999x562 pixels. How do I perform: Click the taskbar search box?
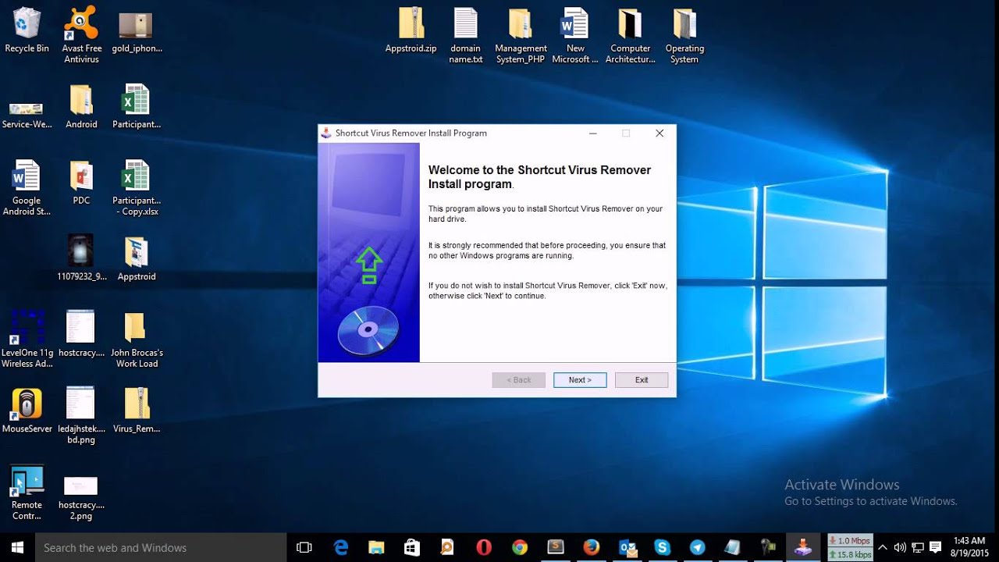(161, 547)
